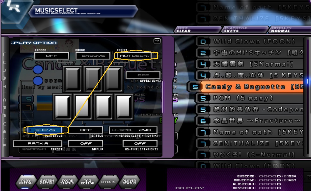Open the Tag Editor hexagon button
The width and height of the screenshot is (311, 191).
click(x=88, y=182)
